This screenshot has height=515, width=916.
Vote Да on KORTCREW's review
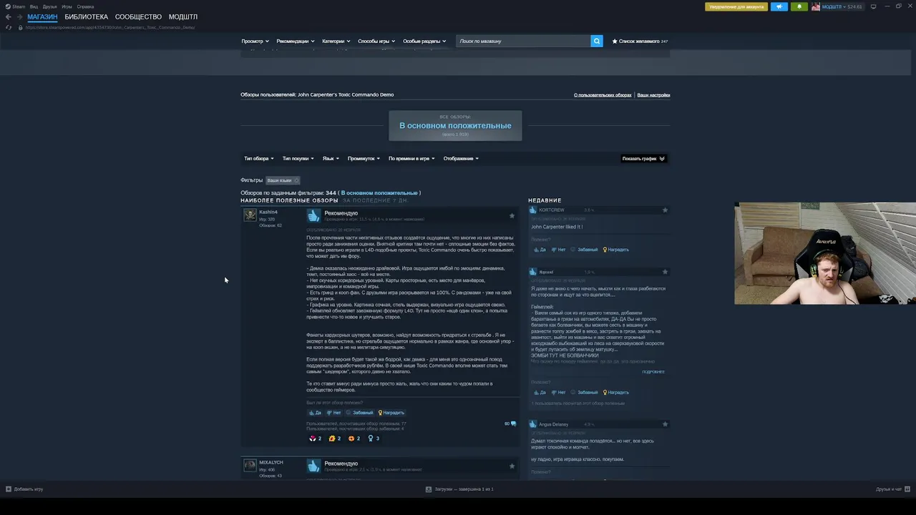pos(540,250)
